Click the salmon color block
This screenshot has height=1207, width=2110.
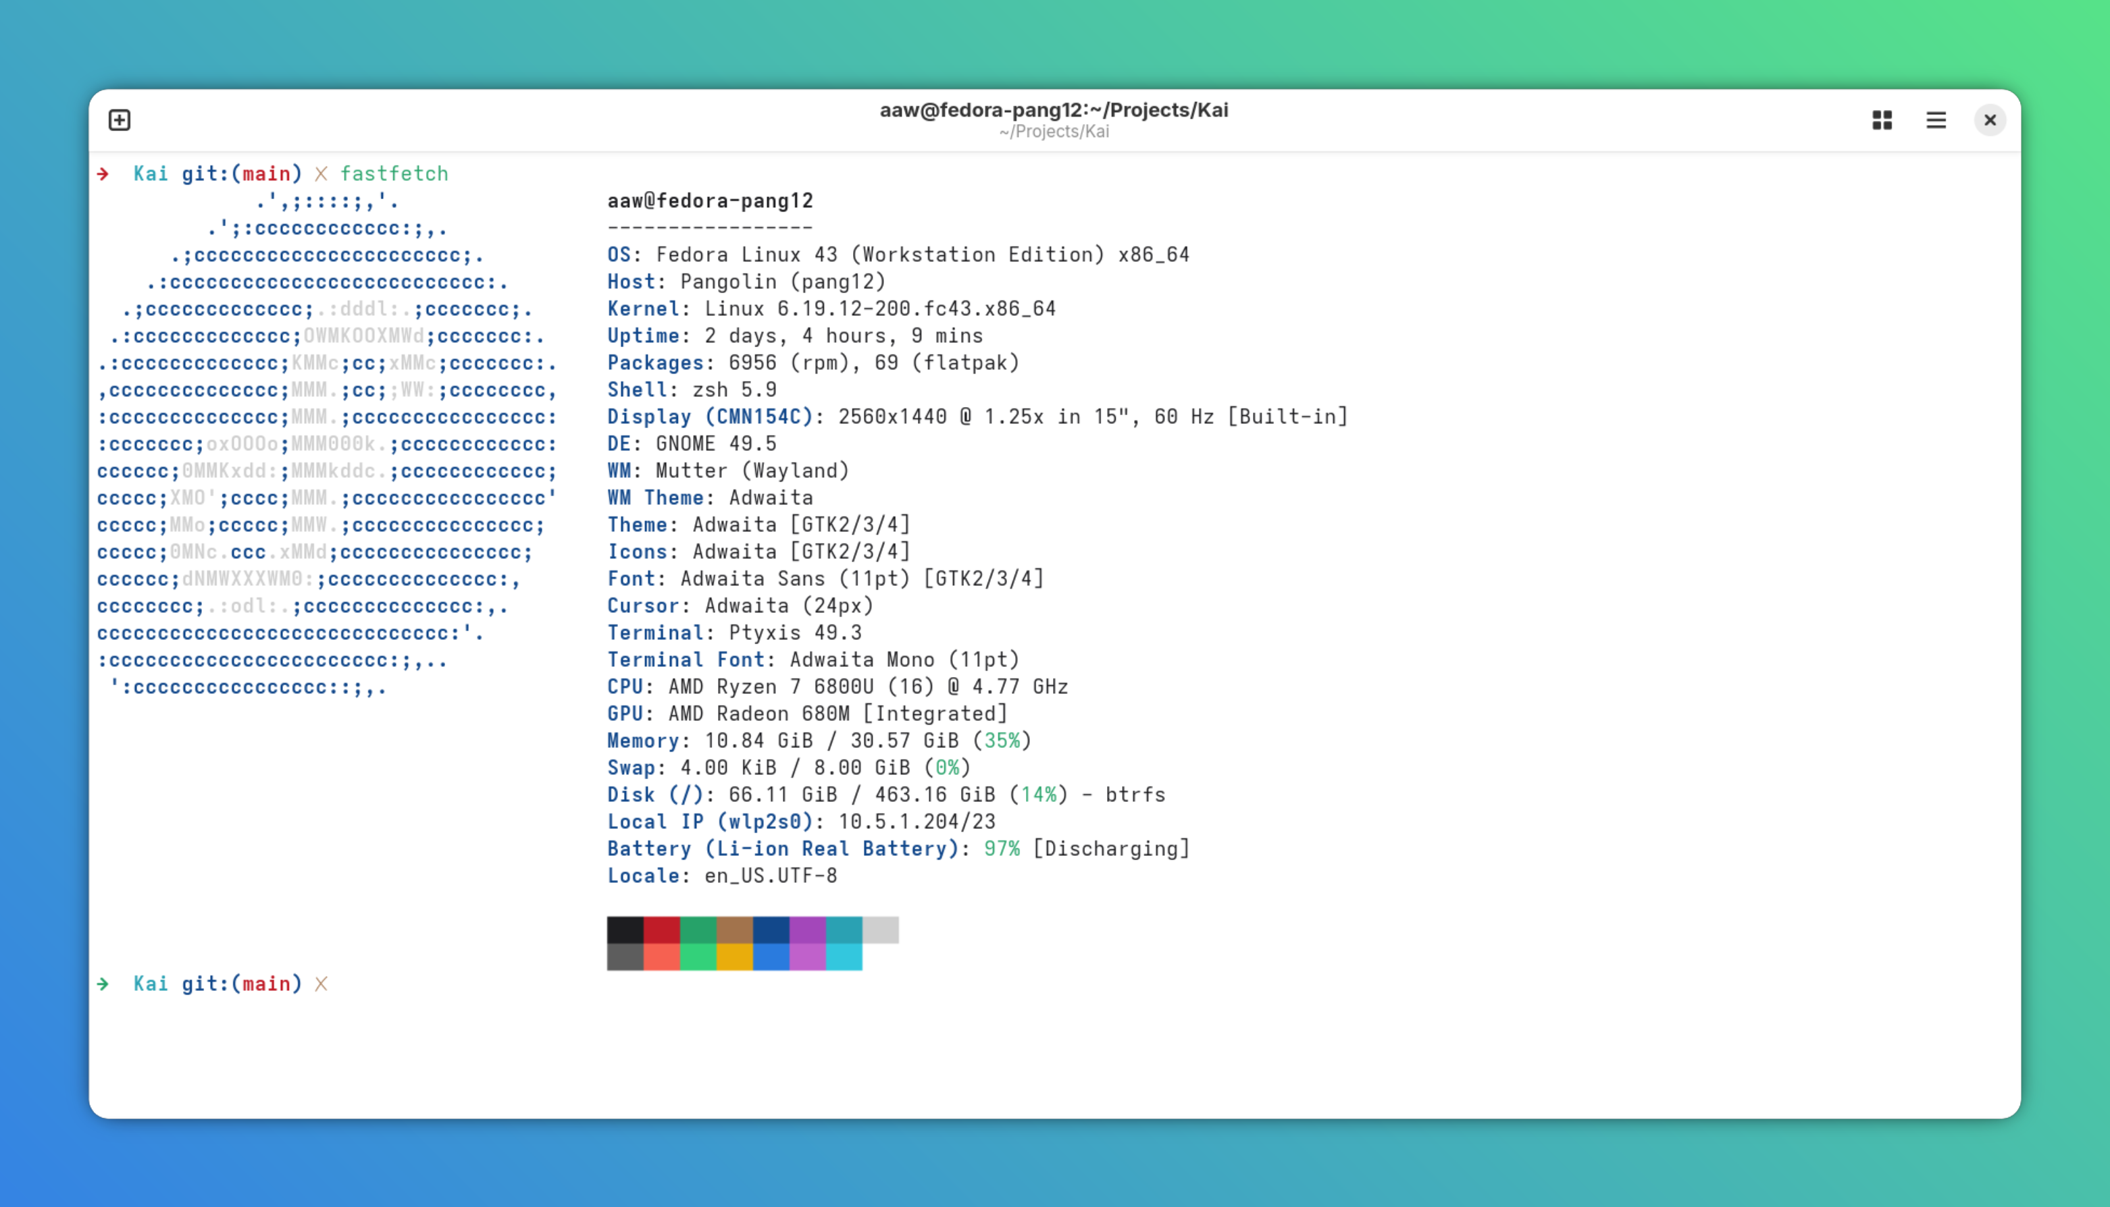[x=661, y=957]
